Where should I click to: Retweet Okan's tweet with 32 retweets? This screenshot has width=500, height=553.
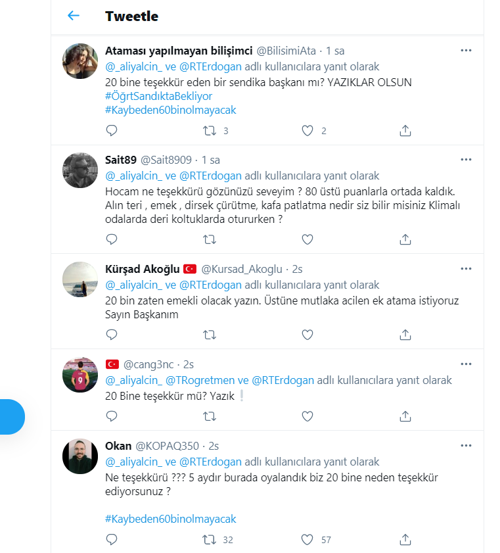(x=210, y=540)
